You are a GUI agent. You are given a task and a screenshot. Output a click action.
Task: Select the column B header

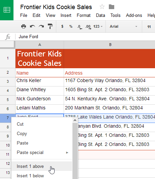[x=110, y=45]
